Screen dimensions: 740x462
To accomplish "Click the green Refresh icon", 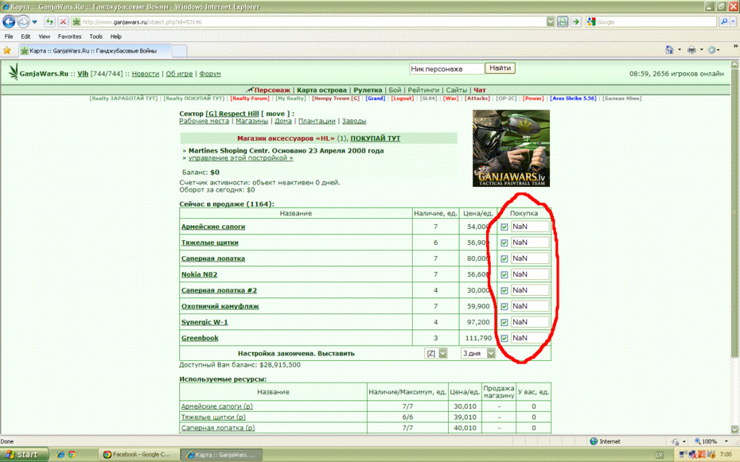I will (x=49, y=21).
